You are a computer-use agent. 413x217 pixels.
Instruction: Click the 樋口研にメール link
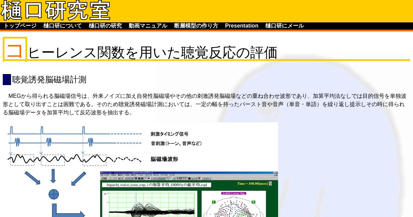[x=285, y=26]
